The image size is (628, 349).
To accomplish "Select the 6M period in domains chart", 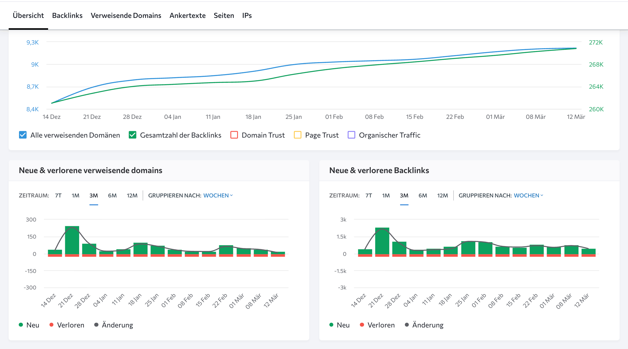I will click(x=112, y=195).
